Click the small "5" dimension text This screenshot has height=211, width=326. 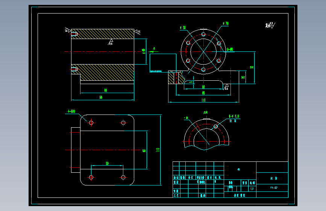191,82
